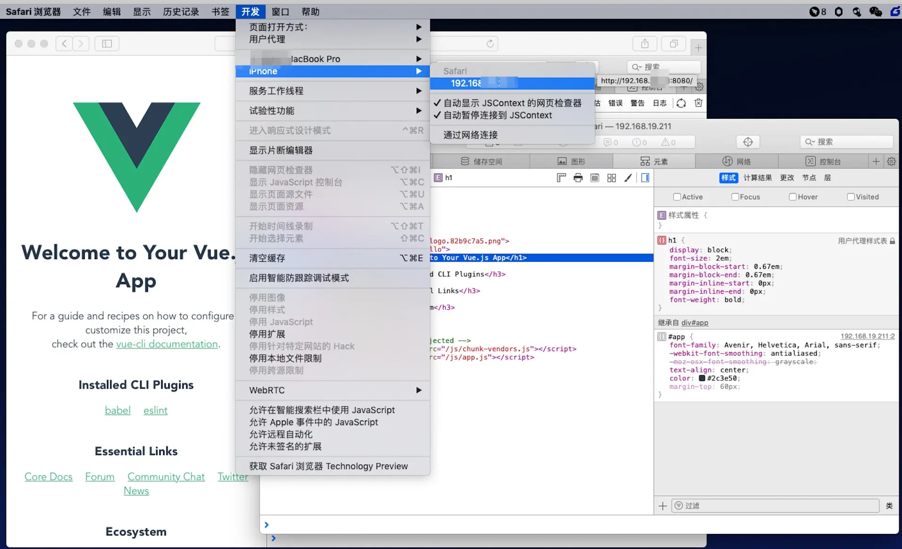Open WeChat icon in macOS menu bar
The image size is (902, 549).
tap(876, 11)
